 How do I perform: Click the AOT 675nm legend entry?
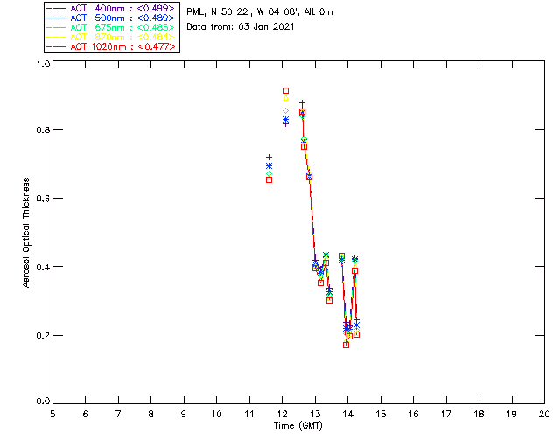point(111,27)
